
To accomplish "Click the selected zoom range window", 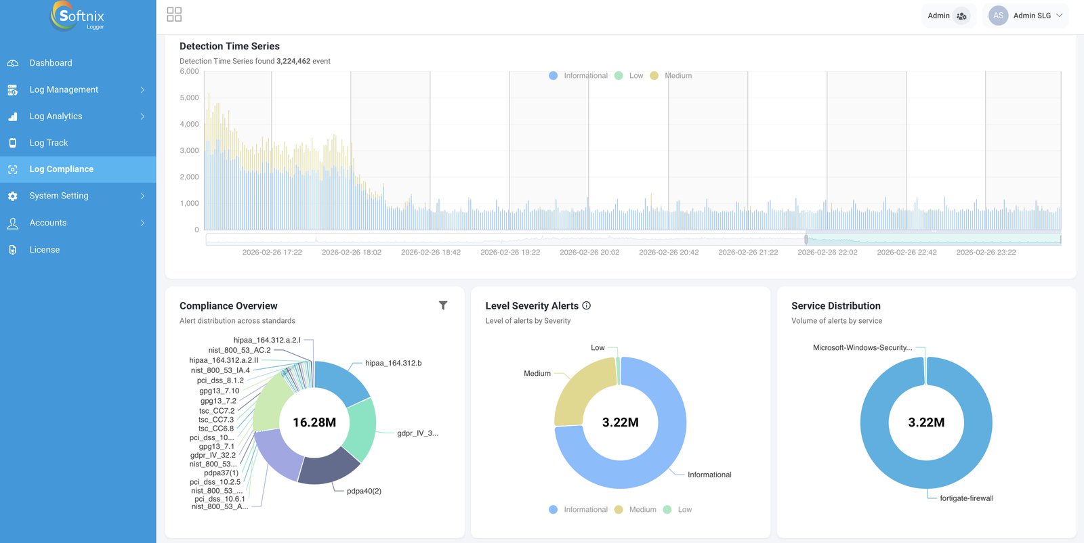I will (x=934, y=239).
